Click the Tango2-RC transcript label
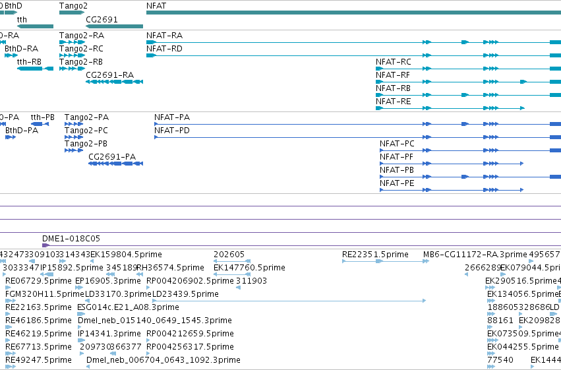 coord(81,48)
